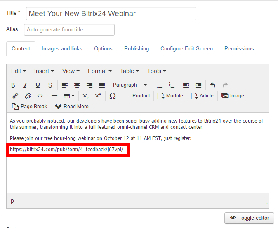Open the Table menu

tap(130, 71)
